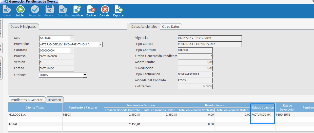The image size is (314, 133).
Task: Click the Generar save icon
Action: pos(49,10)
